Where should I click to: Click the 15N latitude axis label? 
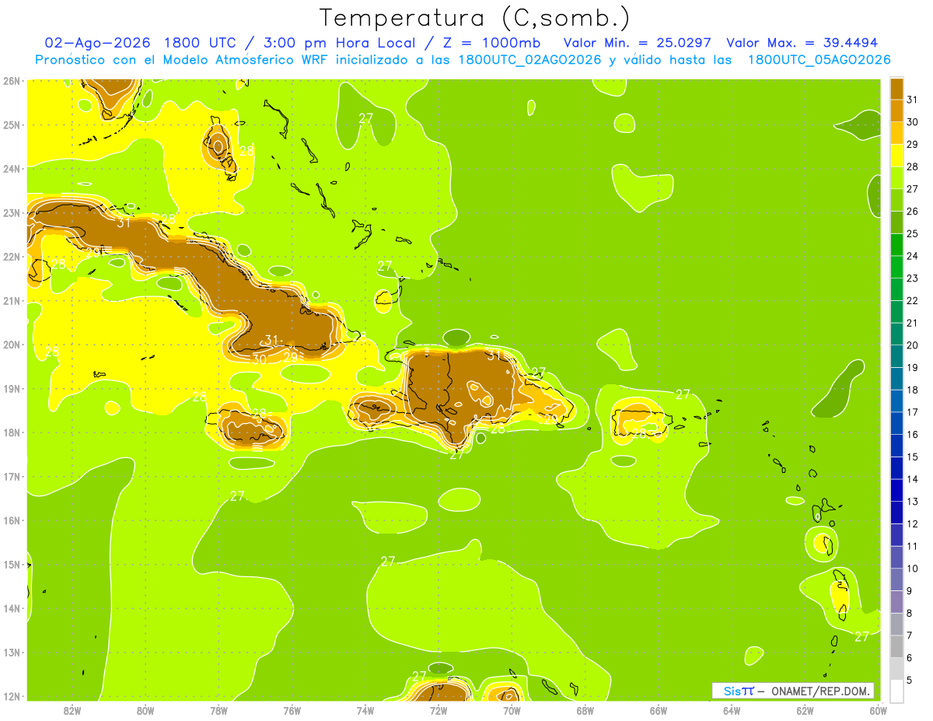tap(11, 564)
